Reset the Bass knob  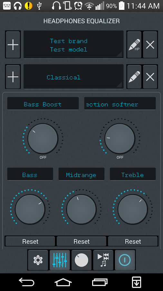coord(30,241)
